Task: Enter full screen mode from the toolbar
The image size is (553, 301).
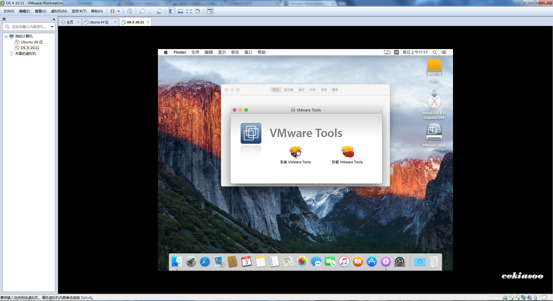Action: [189, 11]
